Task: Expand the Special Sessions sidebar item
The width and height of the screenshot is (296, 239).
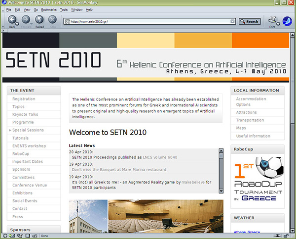Action: tap(10, 130)
